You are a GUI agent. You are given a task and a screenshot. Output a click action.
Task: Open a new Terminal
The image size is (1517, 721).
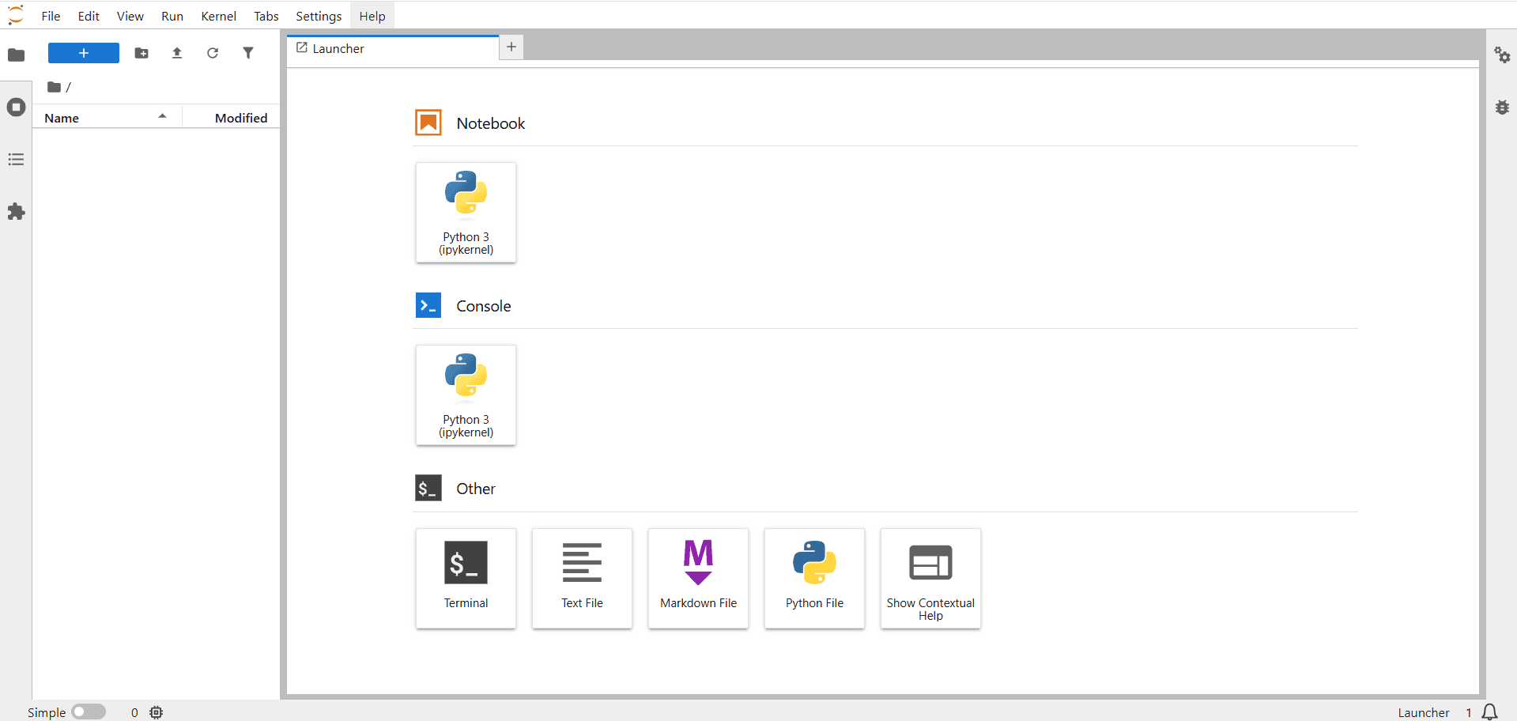tap(466, 578)
